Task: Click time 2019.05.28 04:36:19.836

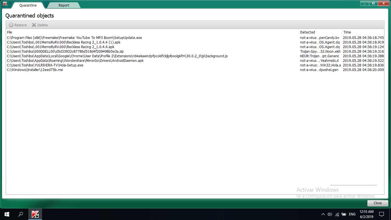Action: point(363,65)
